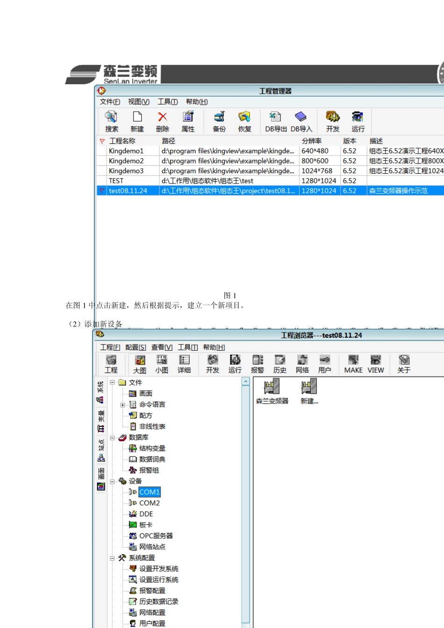This screenshot has width=444, height=628.
Task: Collapse the 数据库 tree node
Action: click(112, 437)
